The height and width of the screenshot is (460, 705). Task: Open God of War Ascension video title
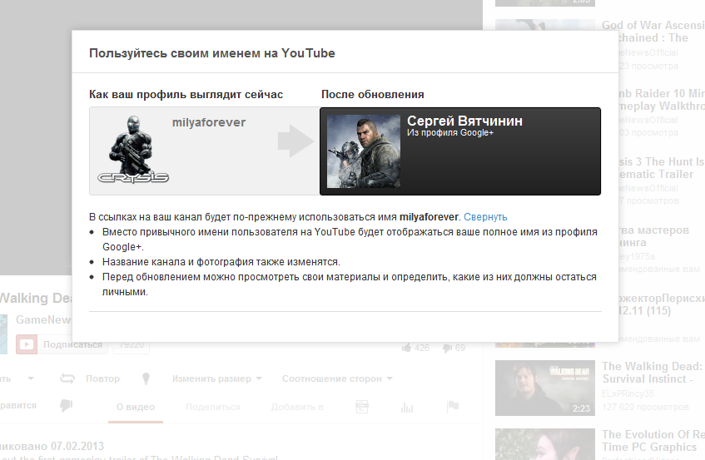click(x=653, y=32)
